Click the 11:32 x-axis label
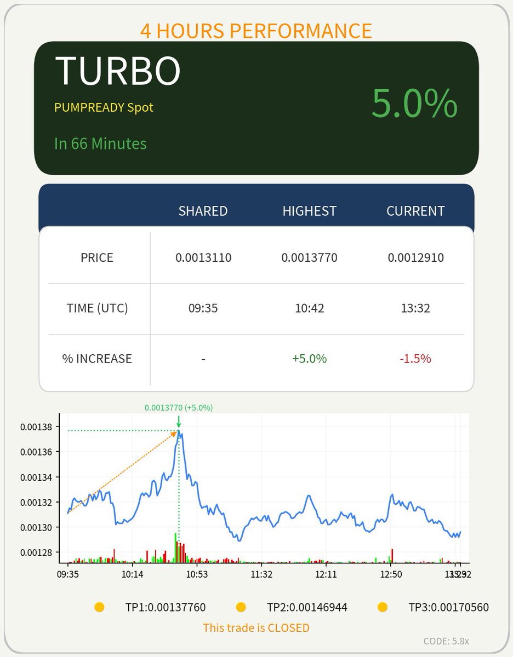513x657 pixels. point(261,574)
